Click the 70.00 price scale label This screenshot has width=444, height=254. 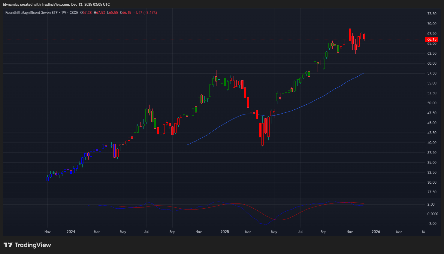pyautogui.click(x=432, y=24)
